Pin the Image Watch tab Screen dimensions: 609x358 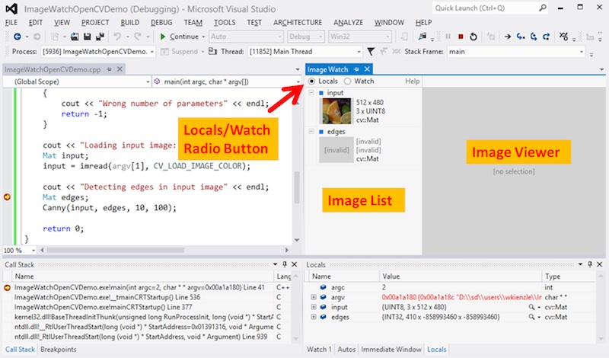tap(356, 69)
